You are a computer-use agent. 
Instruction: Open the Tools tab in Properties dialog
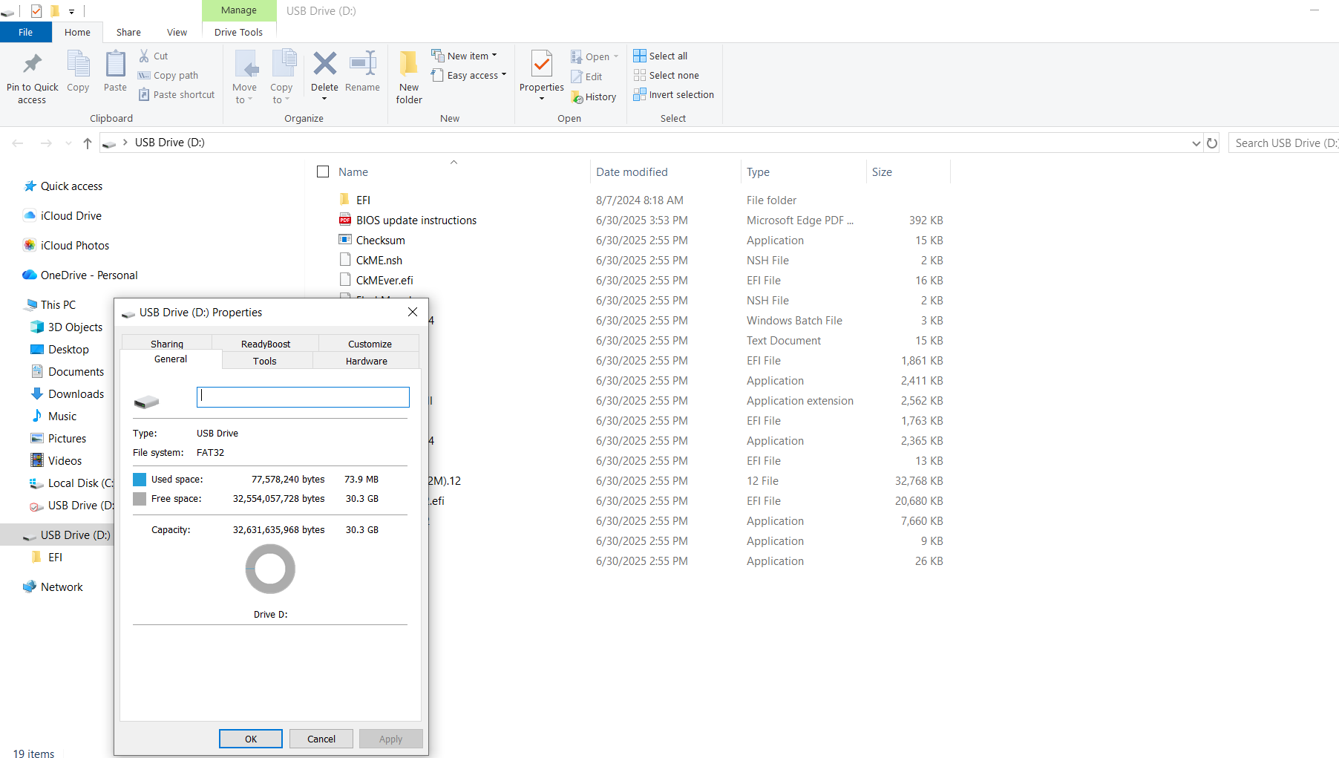pos(264,361)
